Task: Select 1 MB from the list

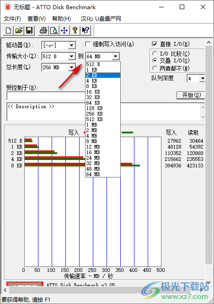Action: (103, 125)
